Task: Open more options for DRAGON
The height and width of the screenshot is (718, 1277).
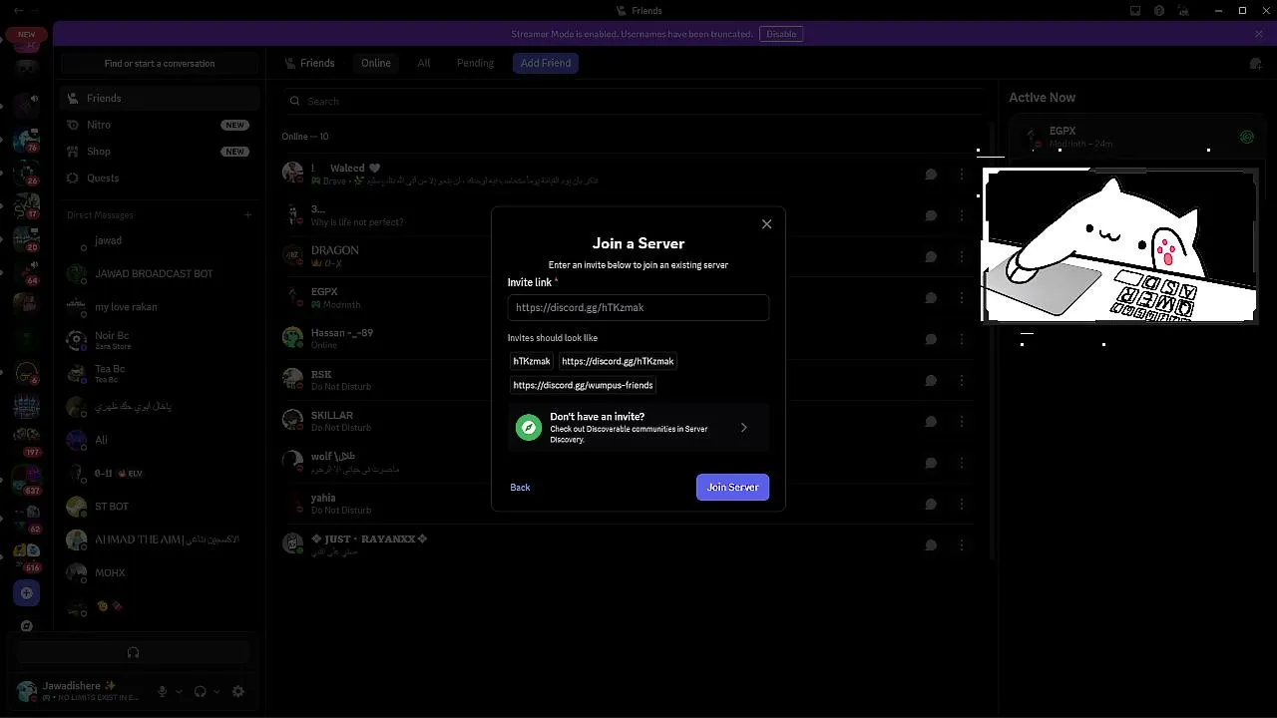Action: tap(962, 256)
